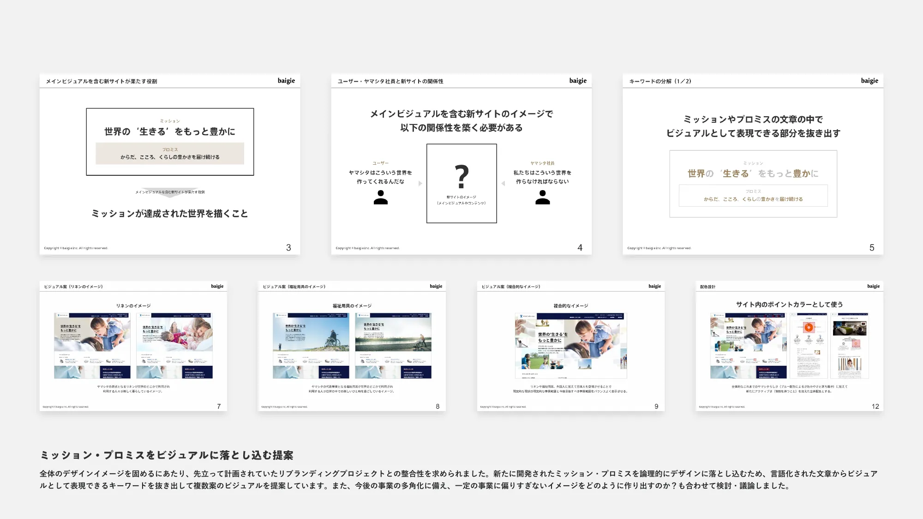Click page number 7
The height and width of the screenshot is (519, 923).
click(219, 406)
